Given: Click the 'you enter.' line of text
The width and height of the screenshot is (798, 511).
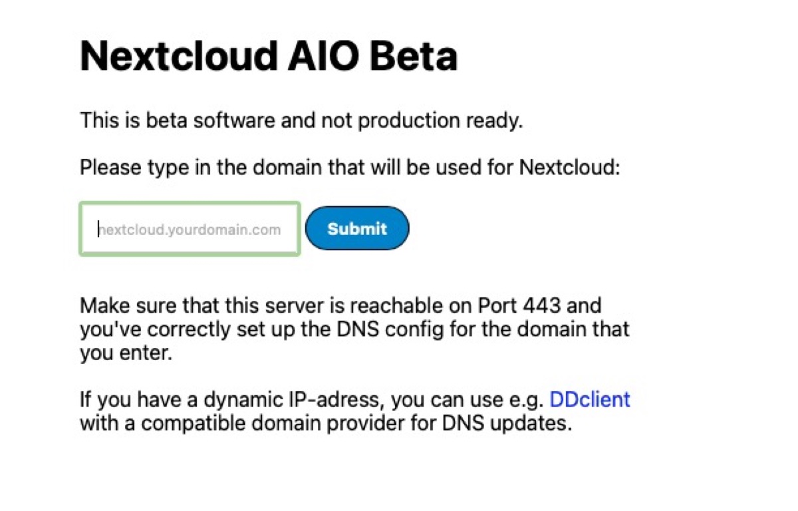Looking at the screenshot, I should click(x=126, y=353).
